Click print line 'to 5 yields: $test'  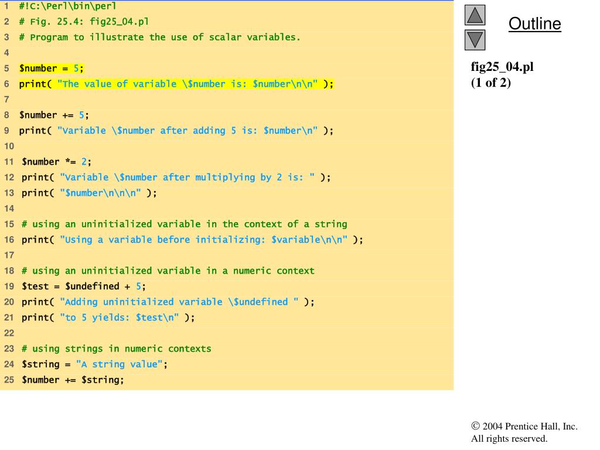(108, 318)
